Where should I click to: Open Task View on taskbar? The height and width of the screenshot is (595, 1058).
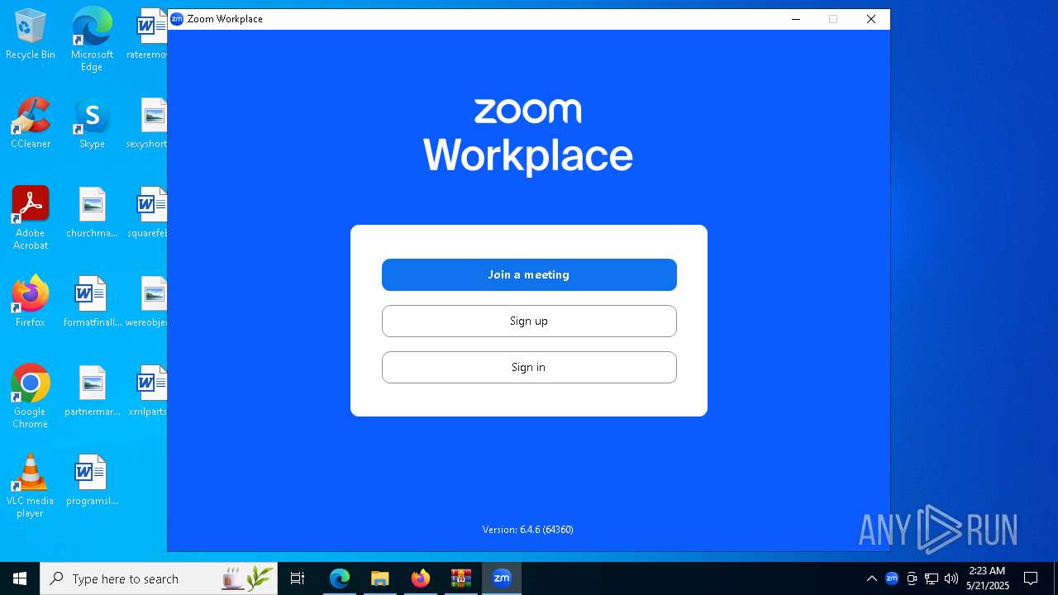298,578
